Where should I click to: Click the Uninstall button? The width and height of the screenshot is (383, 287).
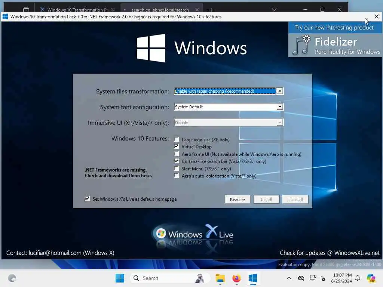click(295, 200)
